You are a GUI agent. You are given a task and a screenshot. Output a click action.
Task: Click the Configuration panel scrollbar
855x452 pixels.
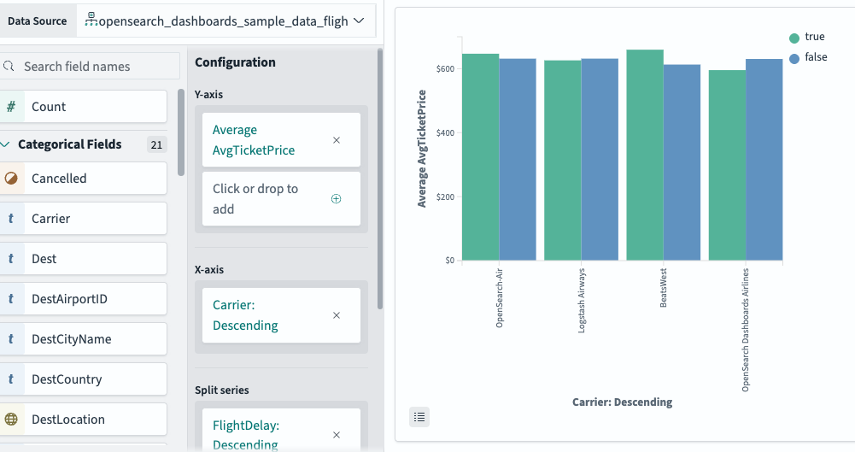pos(380,179)
